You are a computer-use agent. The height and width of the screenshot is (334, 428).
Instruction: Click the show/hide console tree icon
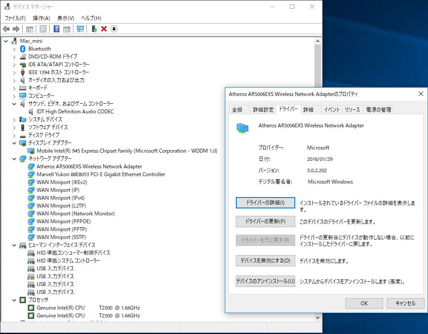coord(30,29)
